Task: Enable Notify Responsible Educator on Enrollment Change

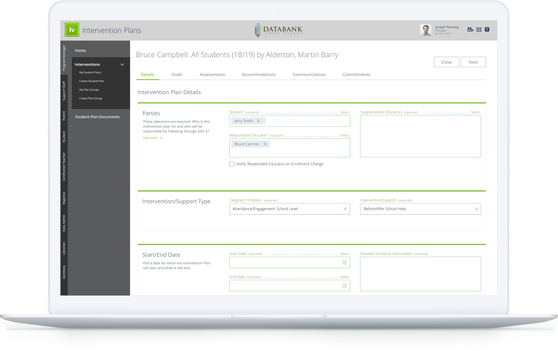Action: [x=232, y=164]
